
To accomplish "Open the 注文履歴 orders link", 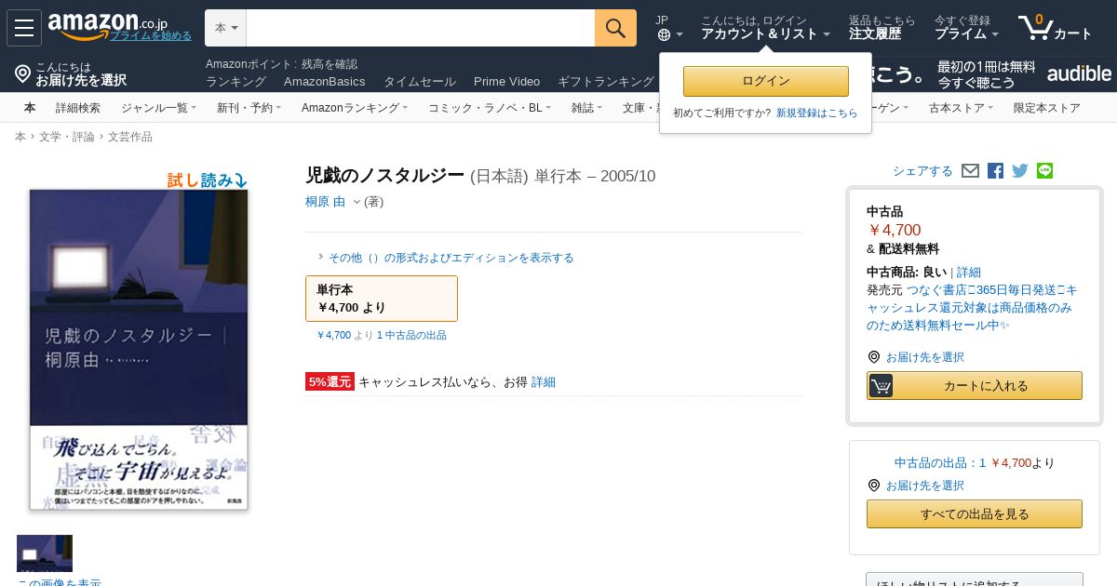I will pos(875,34).
